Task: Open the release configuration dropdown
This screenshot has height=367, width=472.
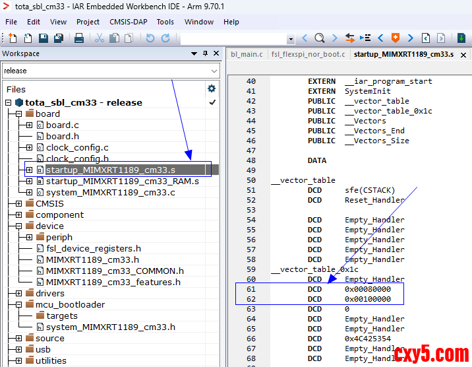Action: 214,71
